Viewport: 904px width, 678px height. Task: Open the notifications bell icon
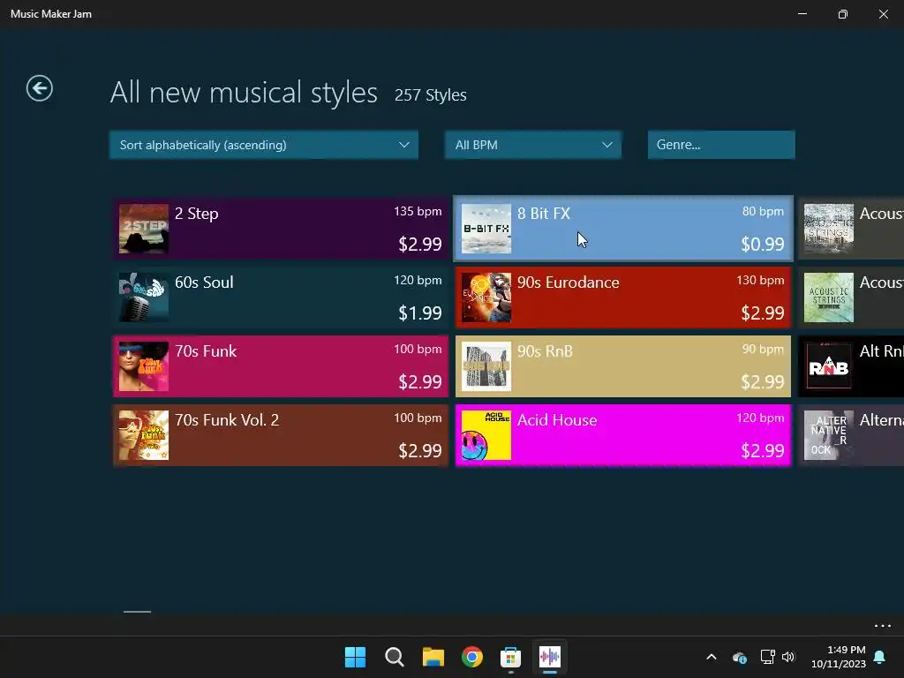tap(880, 657)
